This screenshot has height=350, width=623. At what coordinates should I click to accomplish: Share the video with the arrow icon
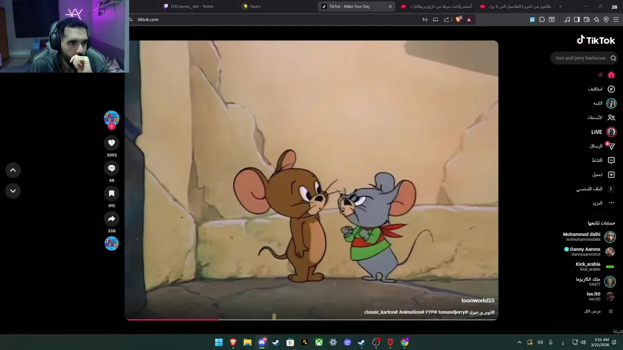111,219
